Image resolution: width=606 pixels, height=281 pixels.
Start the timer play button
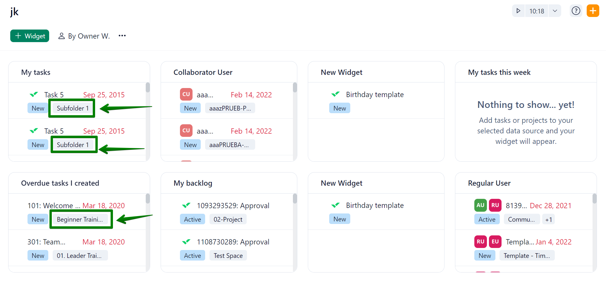(x=518, y=11)
